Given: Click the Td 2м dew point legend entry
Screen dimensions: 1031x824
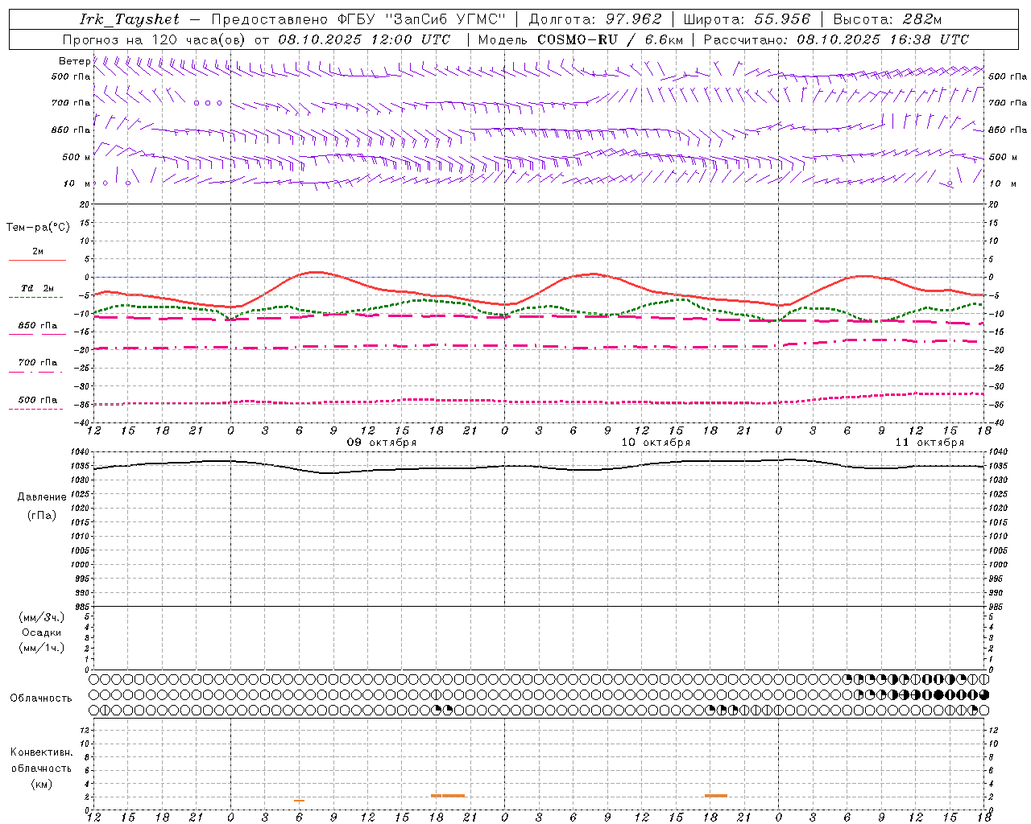Looking at the screenshot, I should tap(38, 288).
